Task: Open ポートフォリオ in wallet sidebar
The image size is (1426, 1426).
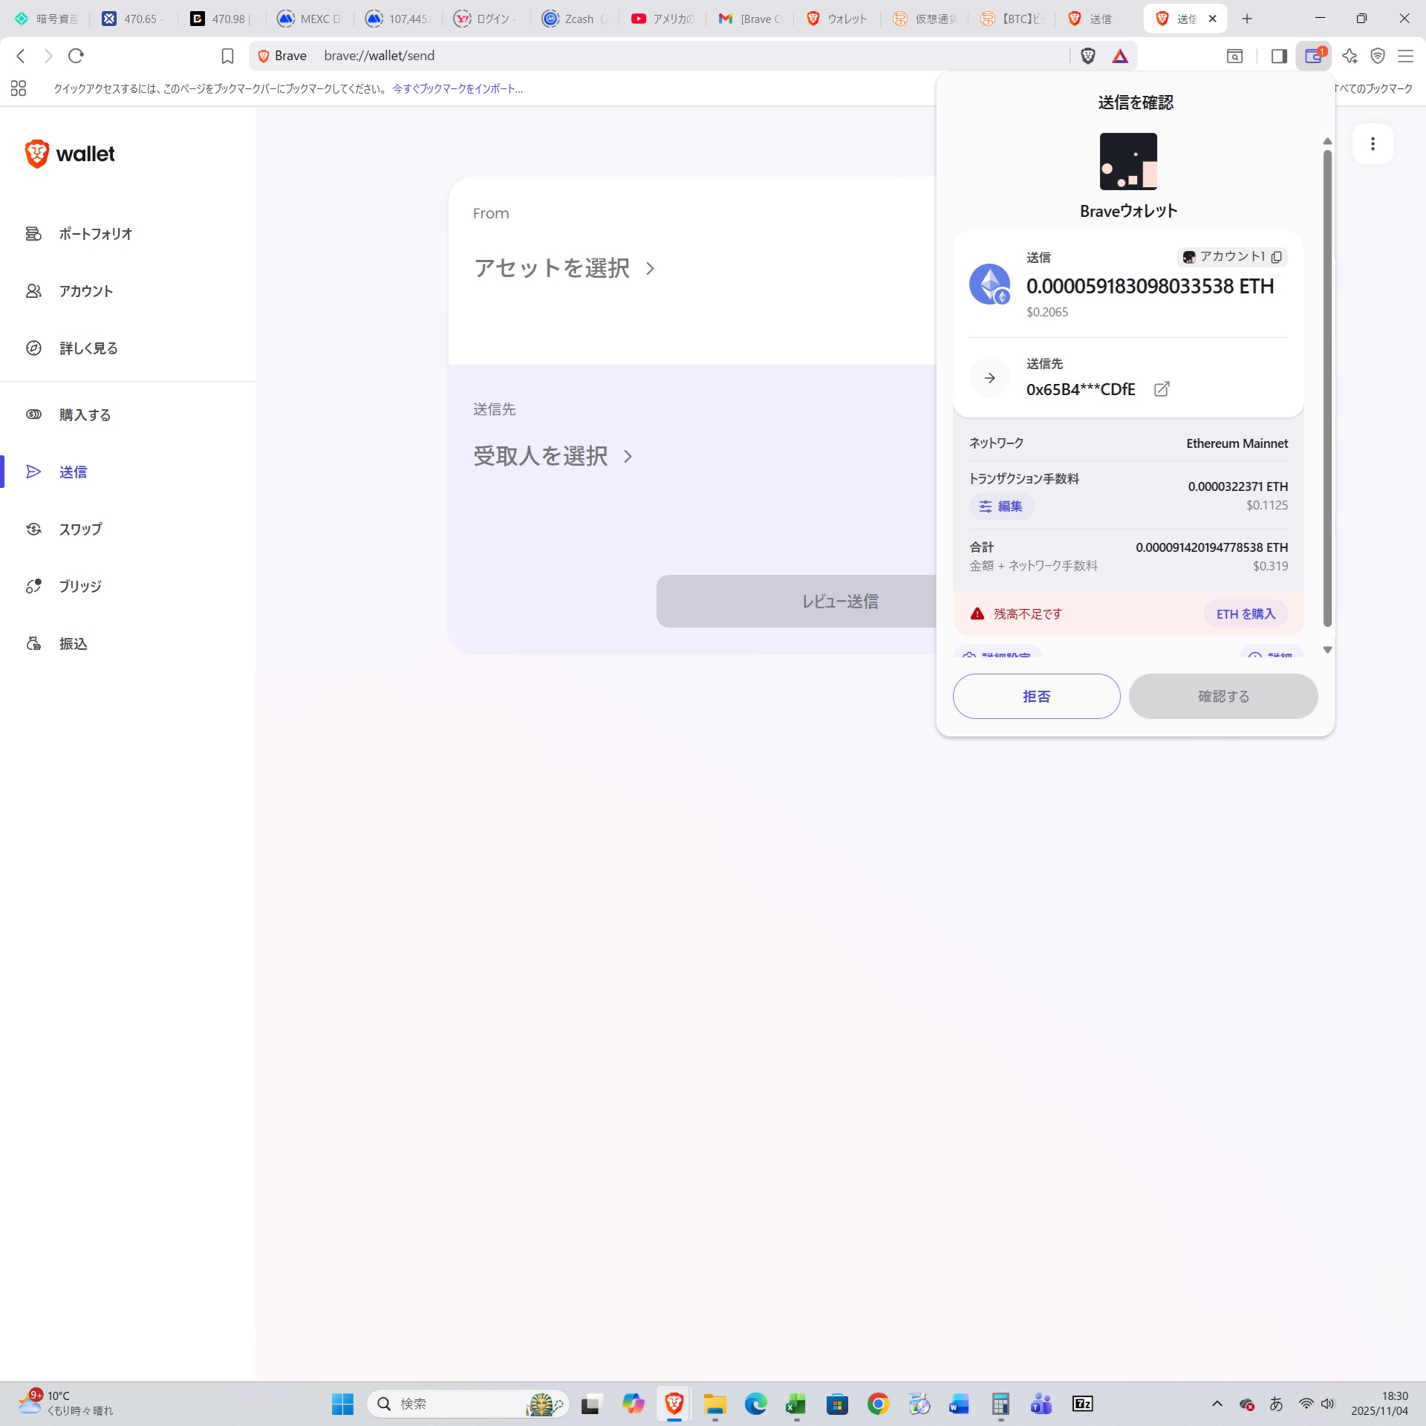Action: [x=95, y=234]
